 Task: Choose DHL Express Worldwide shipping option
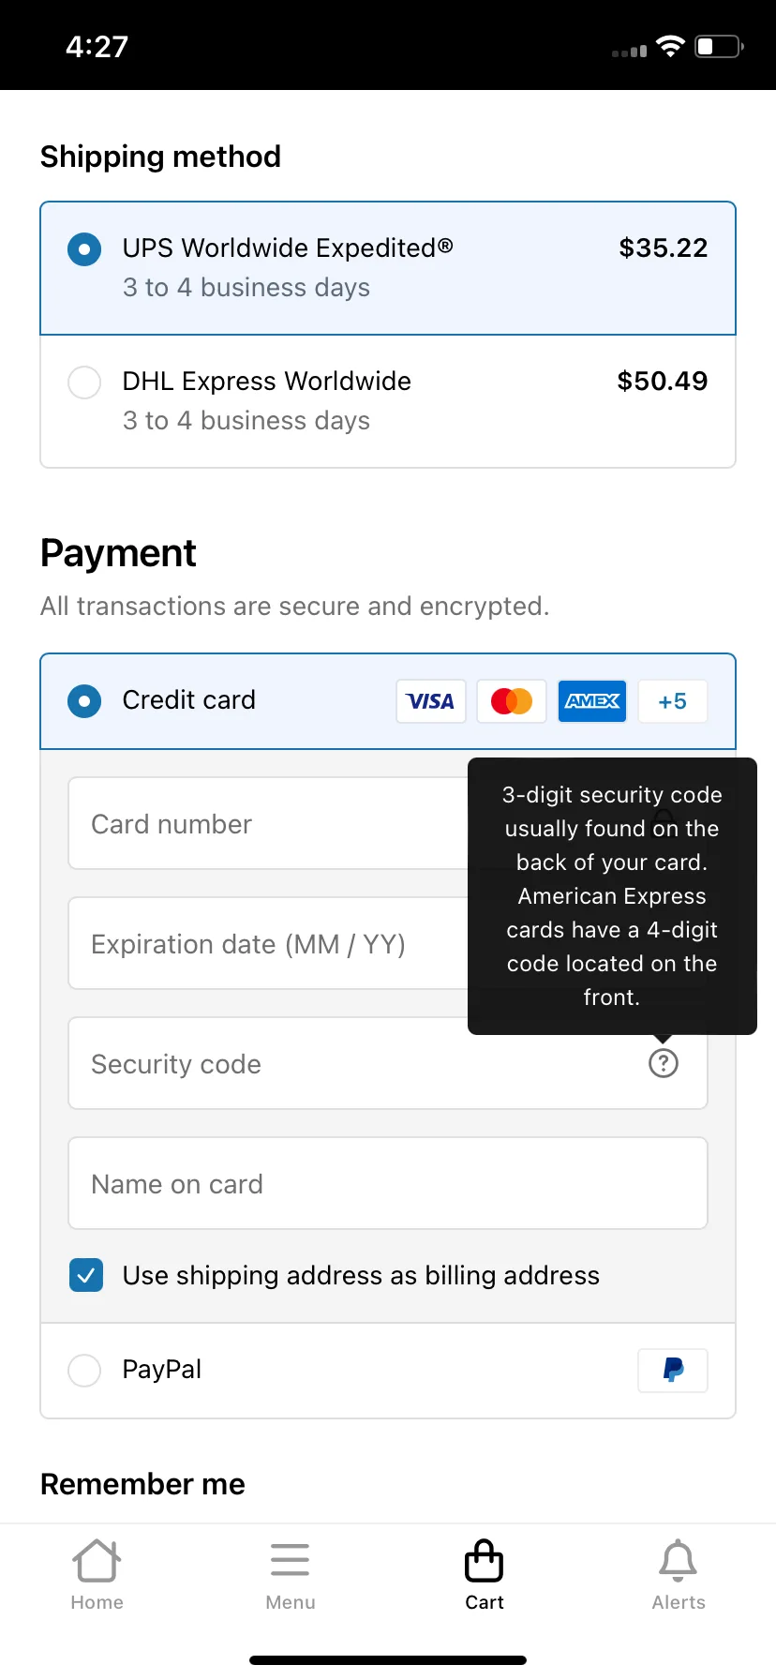(x=388, y=401)
